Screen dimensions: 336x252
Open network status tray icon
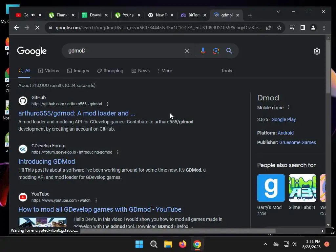286,244
